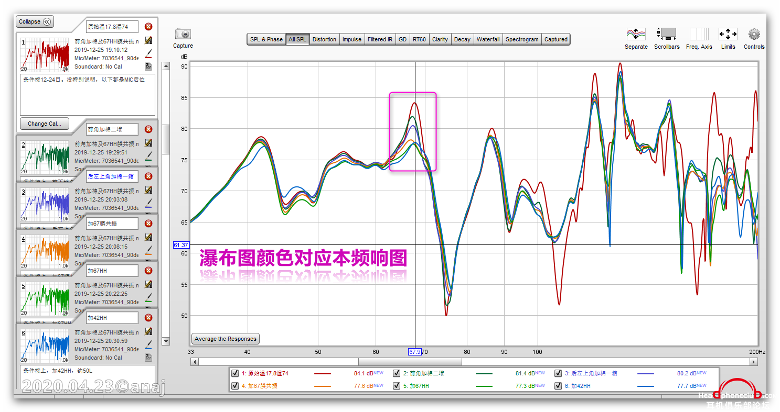The image size is (780, 412).
Task: Open the save icon of measurement 2
Action: [148, 143]
